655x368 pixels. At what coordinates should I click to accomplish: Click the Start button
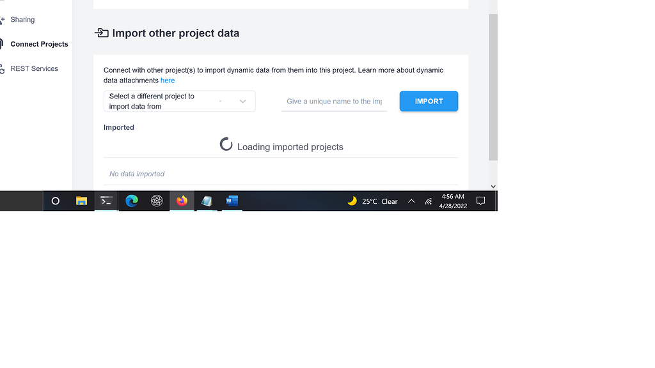pos(55,201)
